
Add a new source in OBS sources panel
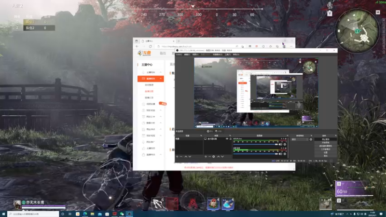tap(206, 156)
